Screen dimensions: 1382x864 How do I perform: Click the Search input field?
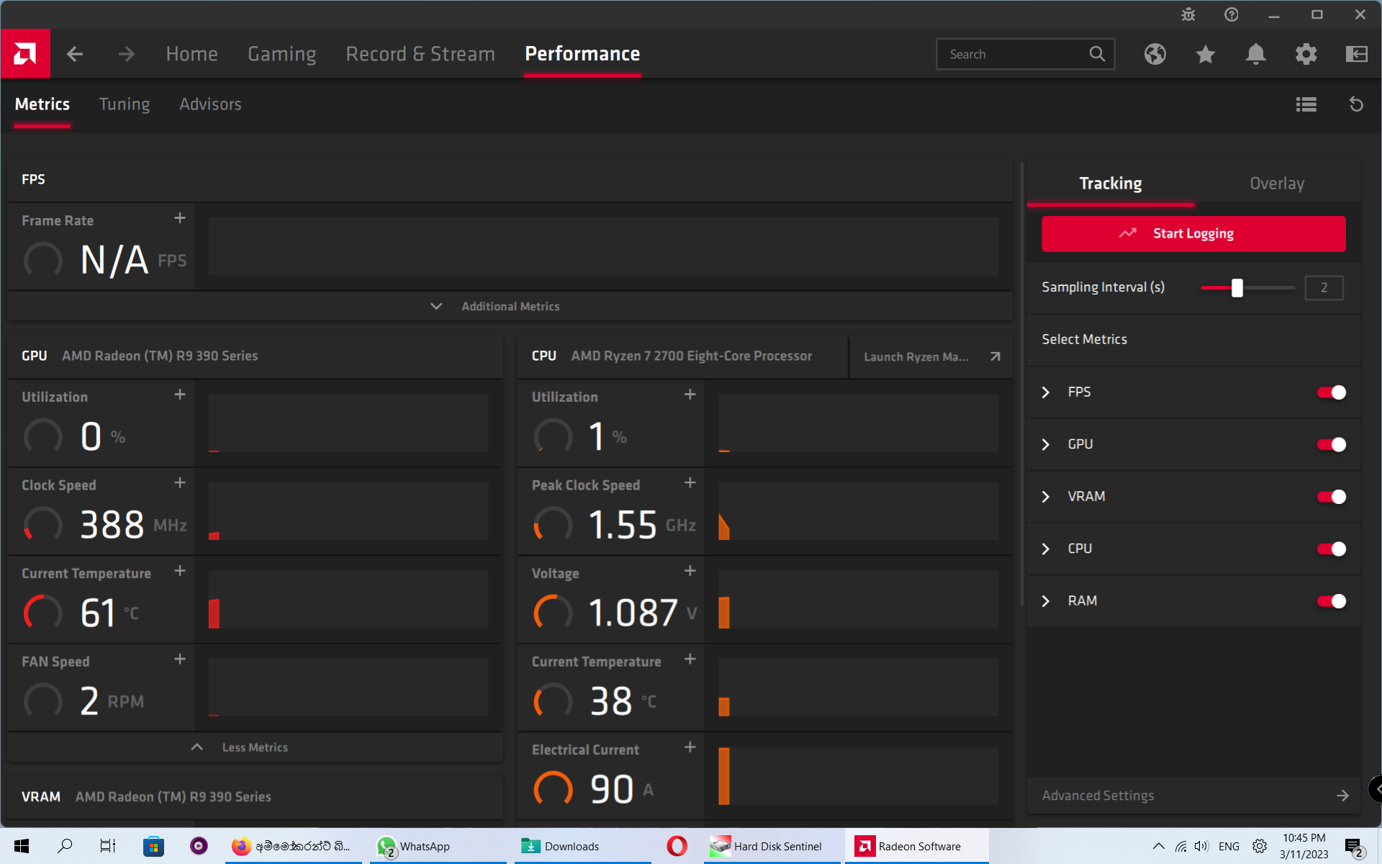[x=1025, y=54]
